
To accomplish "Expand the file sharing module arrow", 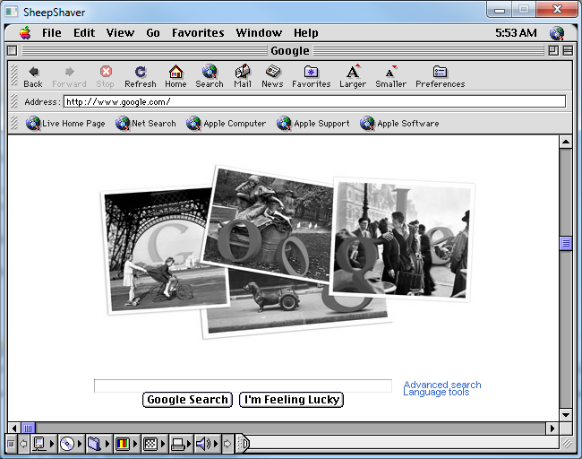I will [107, 444].
